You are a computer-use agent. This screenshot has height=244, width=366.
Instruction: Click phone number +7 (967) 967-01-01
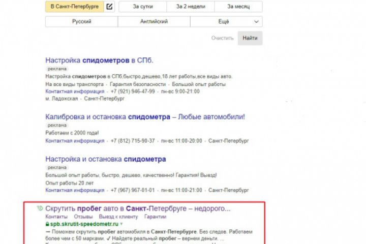tap(133, 190)
